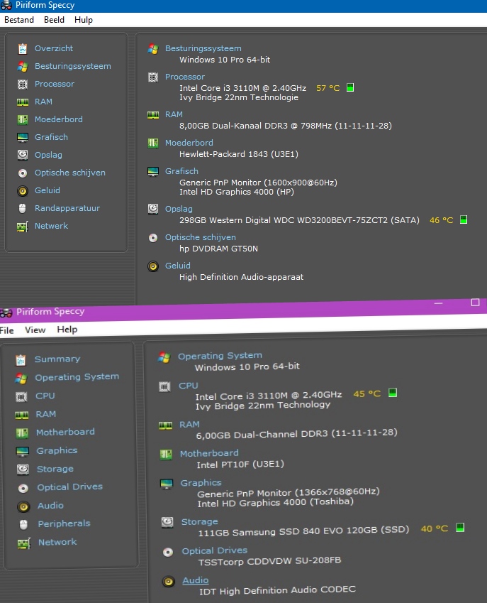The width and height of the screenshot is (487, 603).
Task: Select Randapparatuur in the Dutch sidebar
Action: tap(67, 208)
